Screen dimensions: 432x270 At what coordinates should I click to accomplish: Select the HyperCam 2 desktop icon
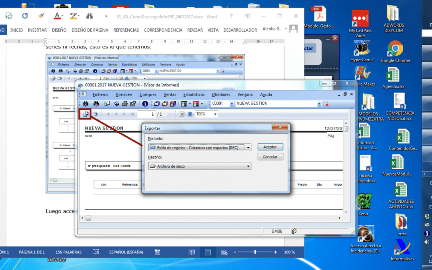point(362,51)
